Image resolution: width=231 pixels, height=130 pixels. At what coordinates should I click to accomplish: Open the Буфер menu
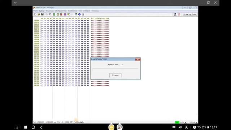pyautogui.click(x=42, y=11)
